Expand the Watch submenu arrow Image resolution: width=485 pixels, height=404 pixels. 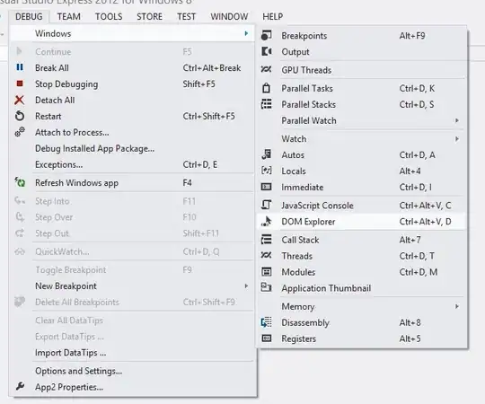(x=457, y=139)
